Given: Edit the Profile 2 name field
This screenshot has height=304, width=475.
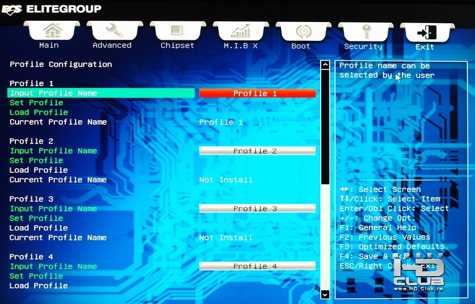Looking at the screenshot, I should (257, 151).
